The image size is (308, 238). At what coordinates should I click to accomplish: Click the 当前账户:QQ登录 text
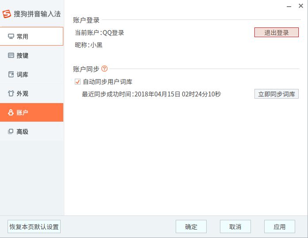click(x=100, y=33)
